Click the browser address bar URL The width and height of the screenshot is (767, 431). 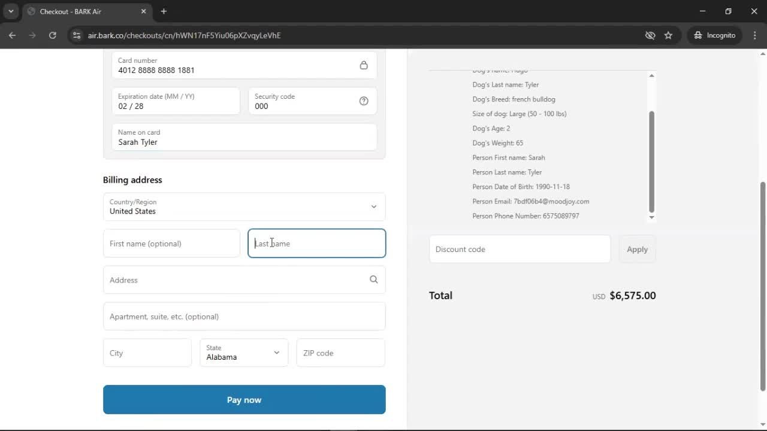pyautogui.click(x=184, y=35)
